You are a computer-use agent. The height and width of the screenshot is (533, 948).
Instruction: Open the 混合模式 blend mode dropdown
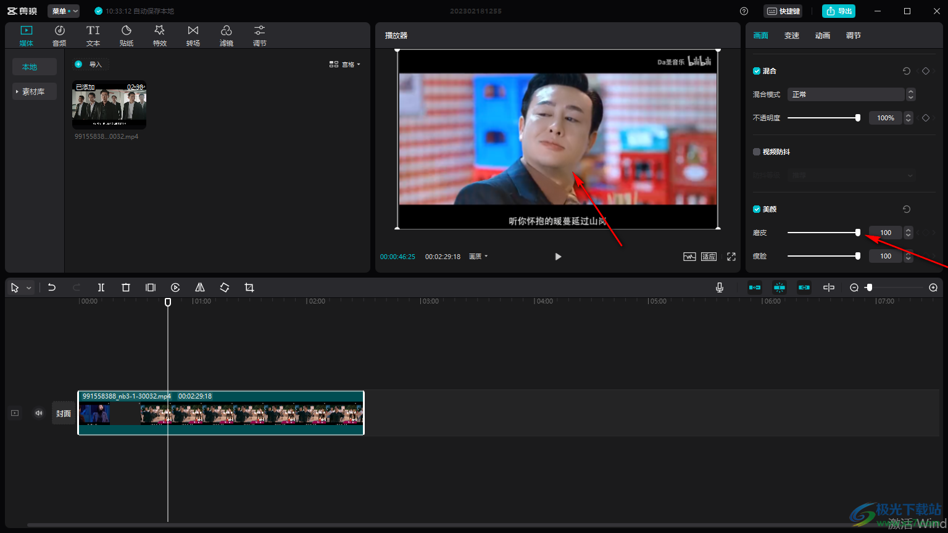(x=851, y=94)
